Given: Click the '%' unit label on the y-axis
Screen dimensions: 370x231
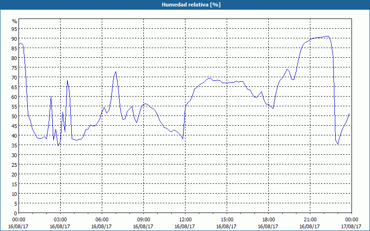Looking at the screenshot, I should tap(15, 21).
